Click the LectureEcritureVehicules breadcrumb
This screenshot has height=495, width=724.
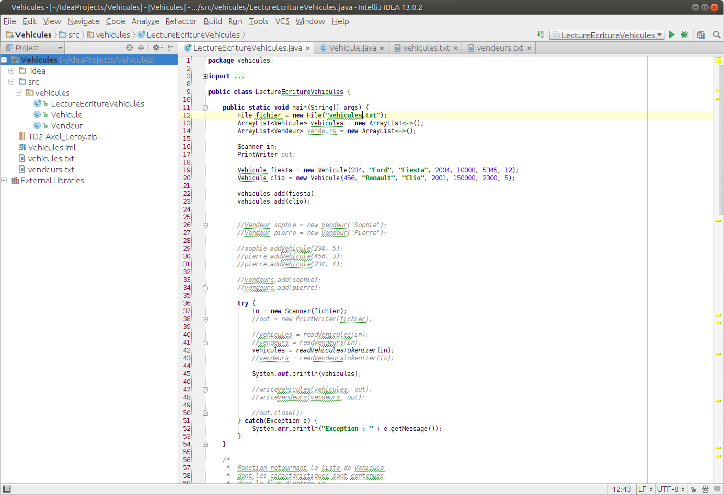pyautogui.click(x=189, y=35)
